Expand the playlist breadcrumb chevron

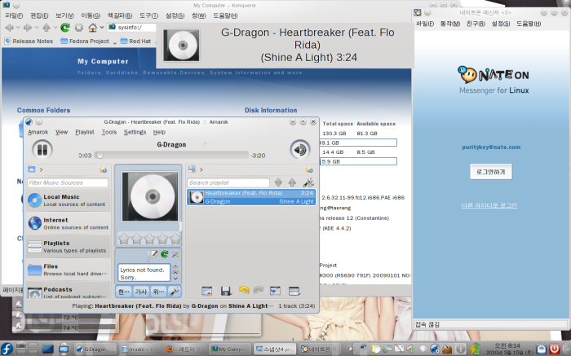coord(201,169)
